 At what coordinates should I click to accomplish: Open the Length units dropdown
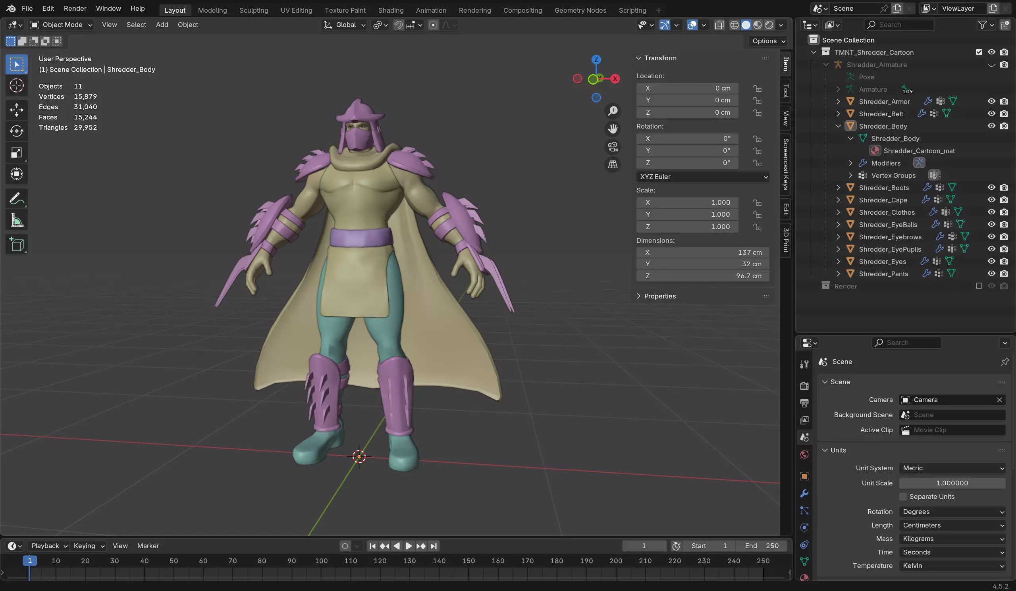(952, 525)
